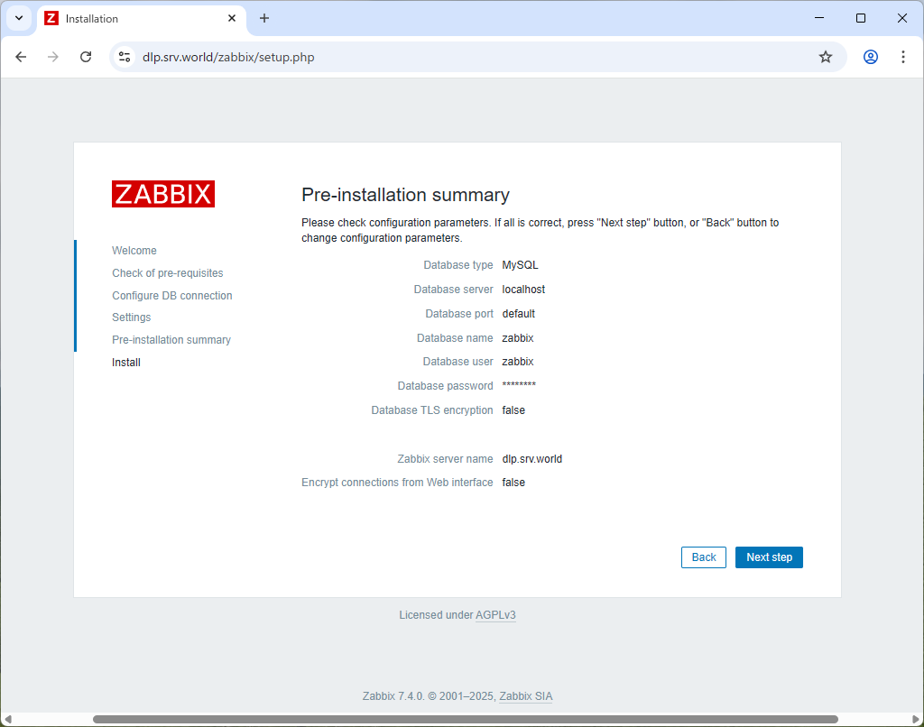Screen dimensions: 924x727
Task: Open the browser account profile icon
Action: (870, 56)
